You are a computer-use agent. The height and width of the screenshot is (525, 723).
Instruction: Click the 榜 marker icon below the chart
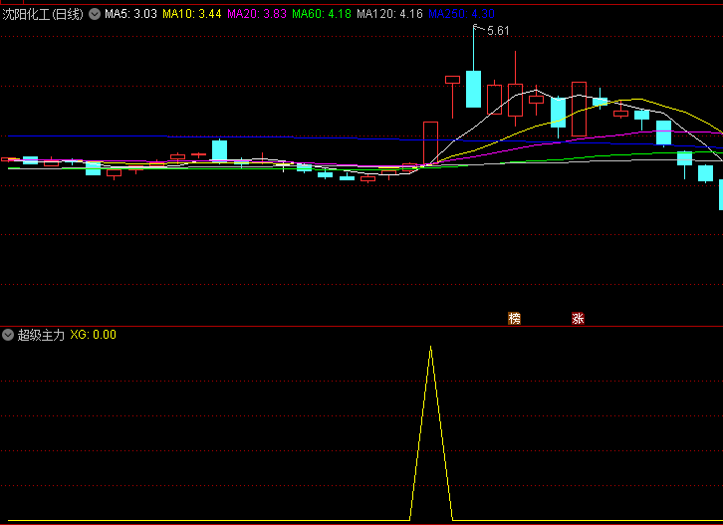(514, 319)
